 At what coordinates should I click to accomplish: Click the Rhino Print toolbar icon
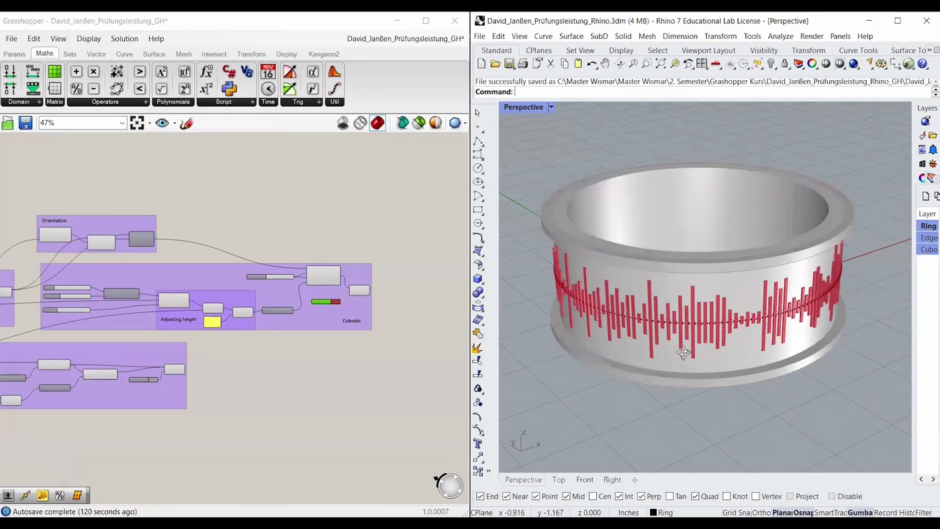click(523, 64)
